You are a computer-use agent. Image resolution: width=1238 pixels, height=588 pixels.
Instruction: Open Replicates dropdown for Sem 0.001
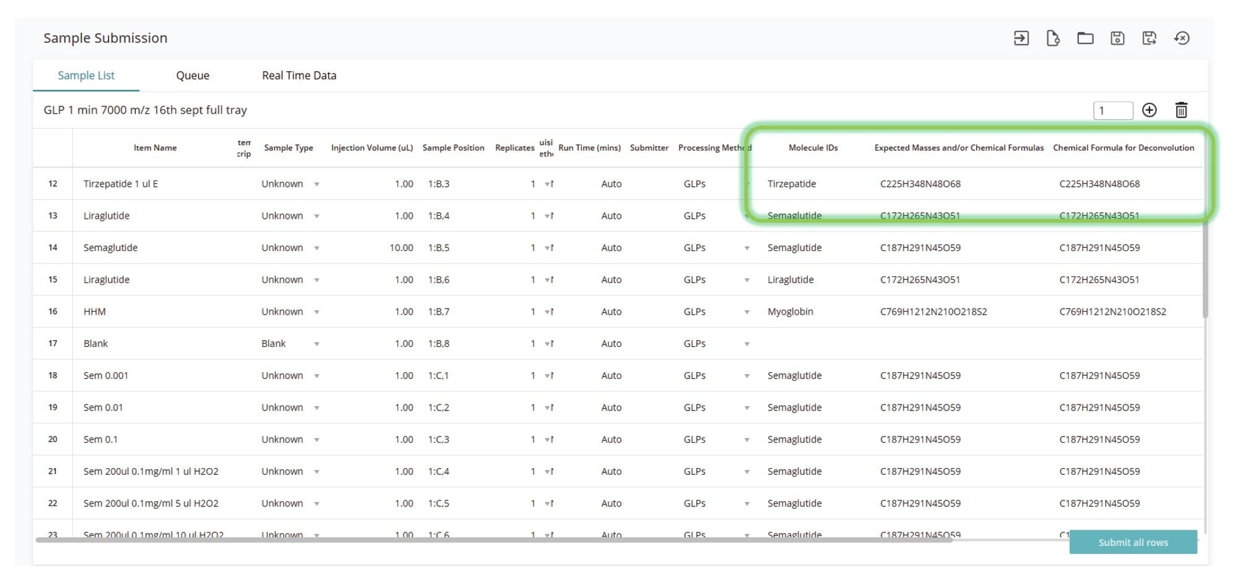(546, 375)
